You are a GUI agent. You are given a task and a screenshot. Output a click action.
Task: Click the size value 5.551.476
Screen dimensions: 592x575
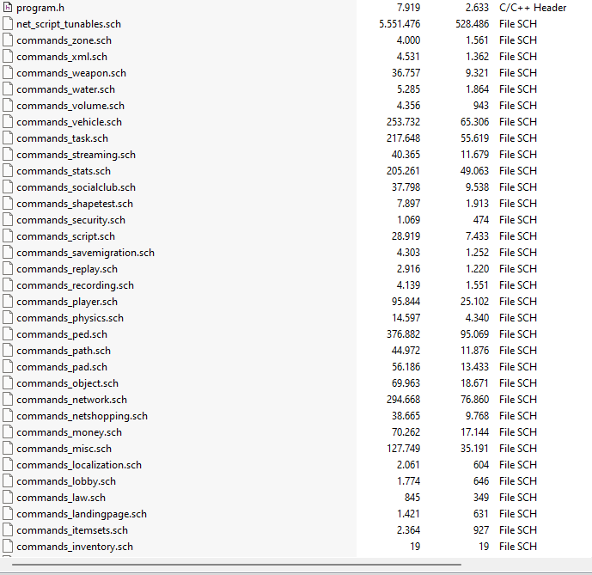click(x=400, y=24)
